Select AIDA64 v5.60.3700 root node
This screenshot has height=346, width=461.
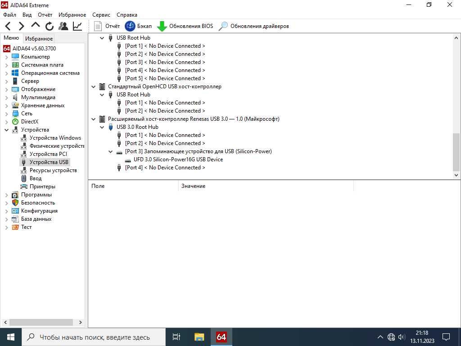point(34,49)
